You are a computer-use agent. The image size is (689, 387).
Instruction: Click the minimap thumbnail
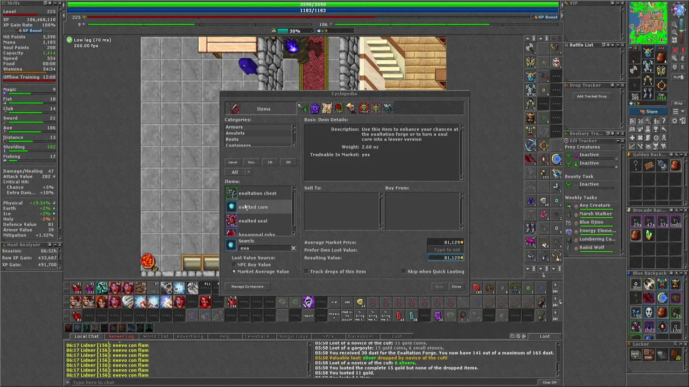[x=648, y=23]
